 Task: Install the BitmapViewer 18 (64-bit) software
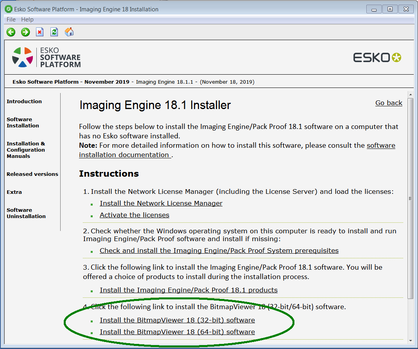pyautogui.click(x=176, y=332)
